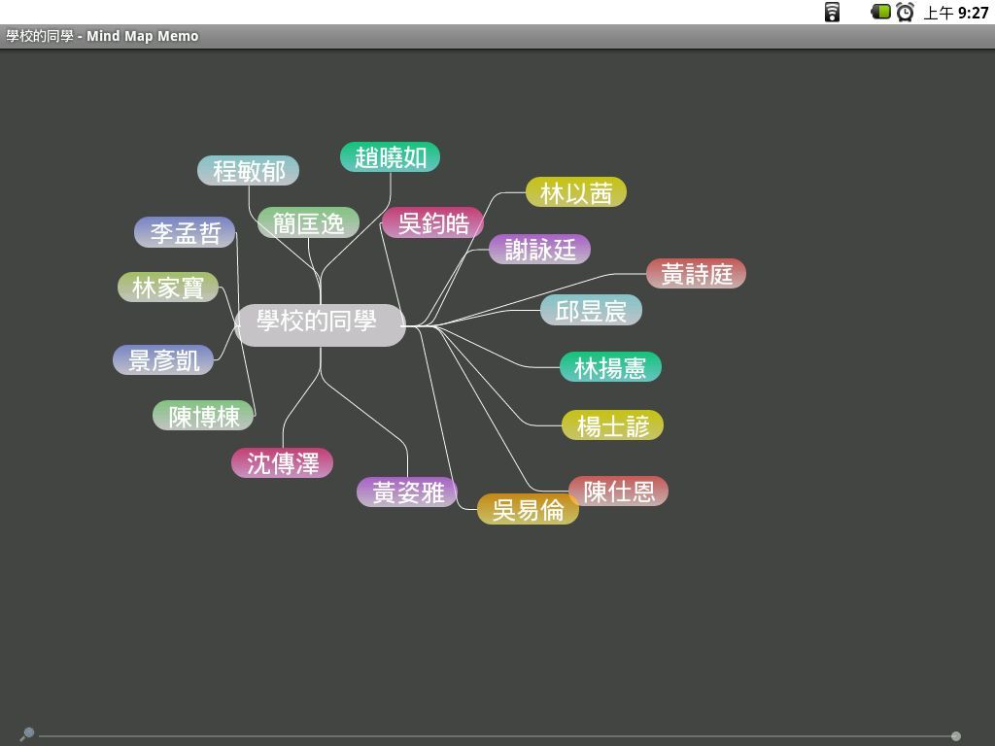Tap the 邱昱宸 node

pos(591,311)
